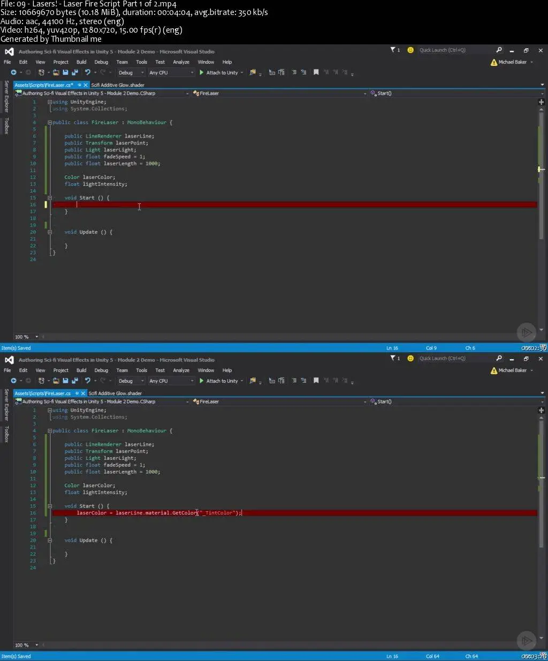
Task: Click 'Col 9' in top window status bar
Action: tap(431, 348)
